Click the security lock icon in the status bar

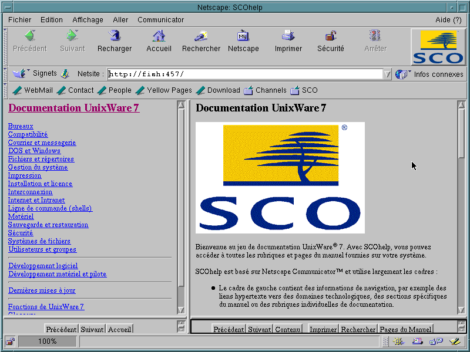[11, 341]
